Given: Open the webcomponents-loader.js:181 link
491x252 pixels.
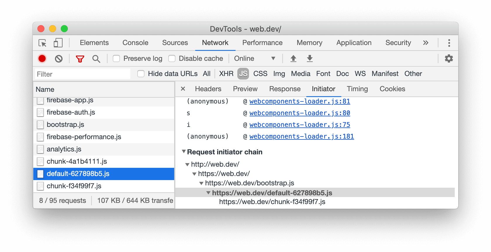Looking at the screenshot, I should (302, 136).
